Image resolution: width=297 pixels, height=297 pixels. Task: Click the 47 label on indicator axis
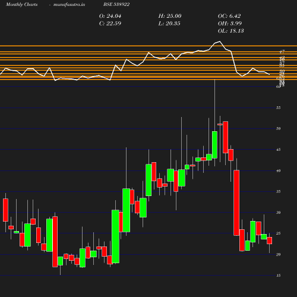tap(282, 52)
